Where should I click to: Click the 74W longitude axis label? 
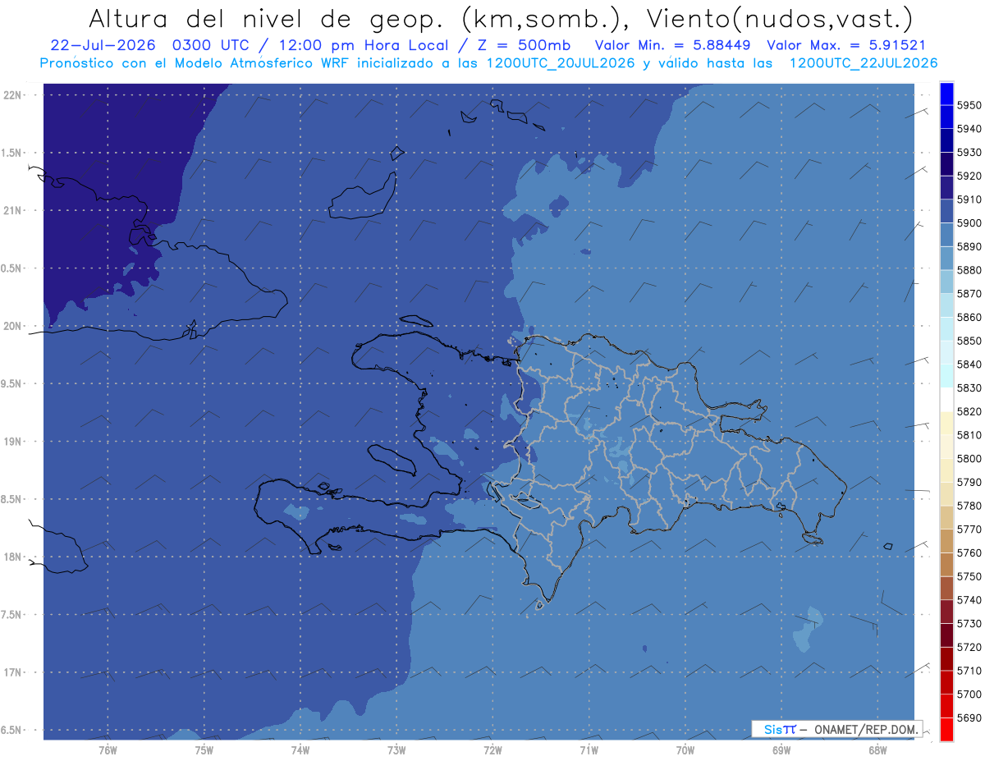(300, 750)
